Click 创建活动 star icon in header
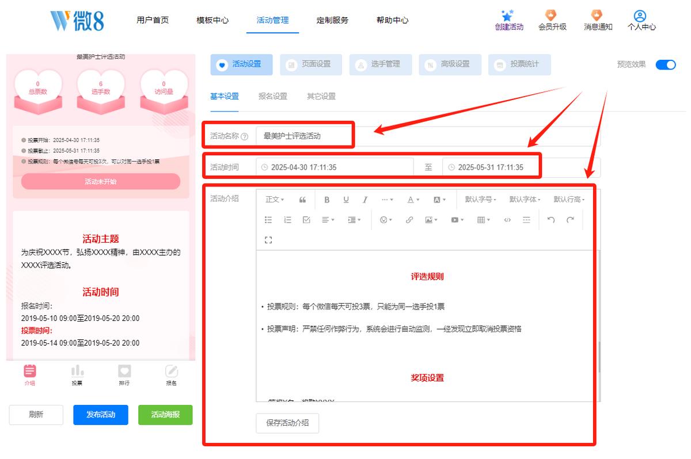 pos(507,16)
